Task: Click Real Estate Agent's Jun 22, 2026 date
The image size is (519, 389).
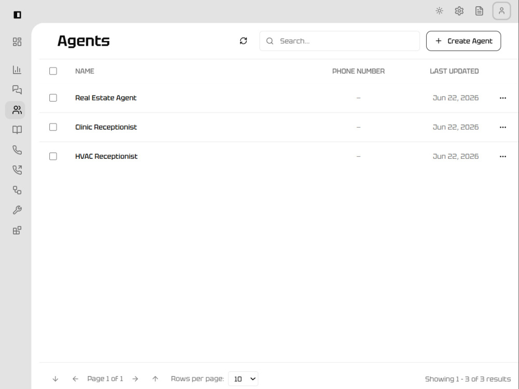Action: click(456, 98)
